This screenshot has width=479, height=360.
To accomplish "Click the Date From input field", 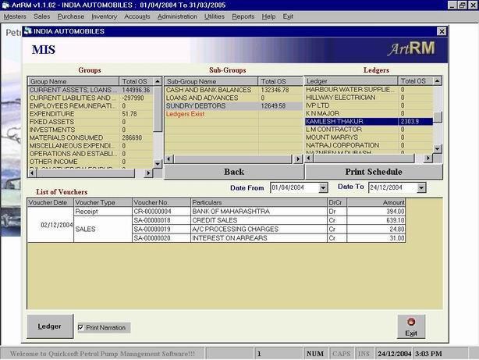I will point(294,187).
